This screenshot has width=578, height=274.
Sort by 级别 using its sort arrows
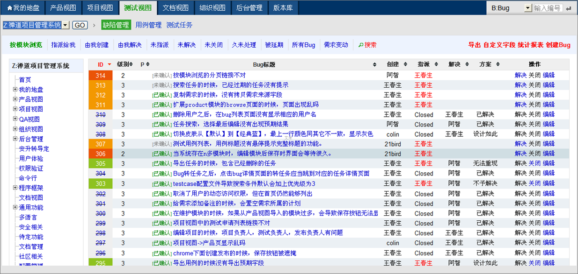click(x=131, y=64)
